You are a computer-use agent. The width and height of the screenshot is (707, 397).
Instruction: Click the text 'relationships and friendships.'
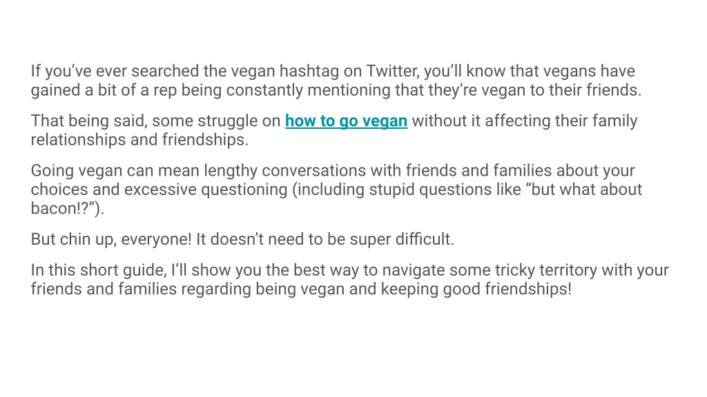click(x=139, y=140)
